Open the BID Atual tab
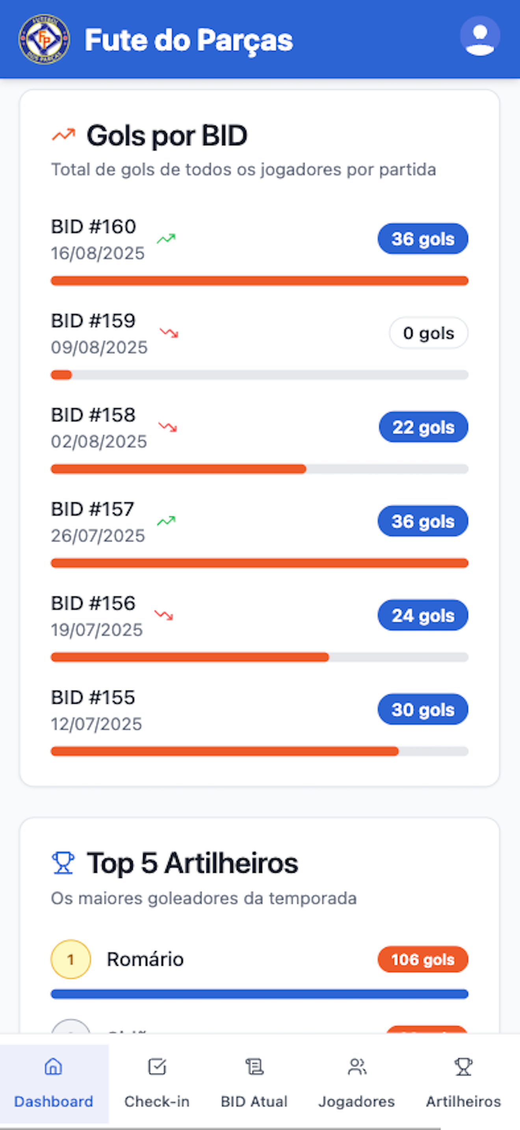Viewport: 520px width, 1130px height. click(254, 1083)
